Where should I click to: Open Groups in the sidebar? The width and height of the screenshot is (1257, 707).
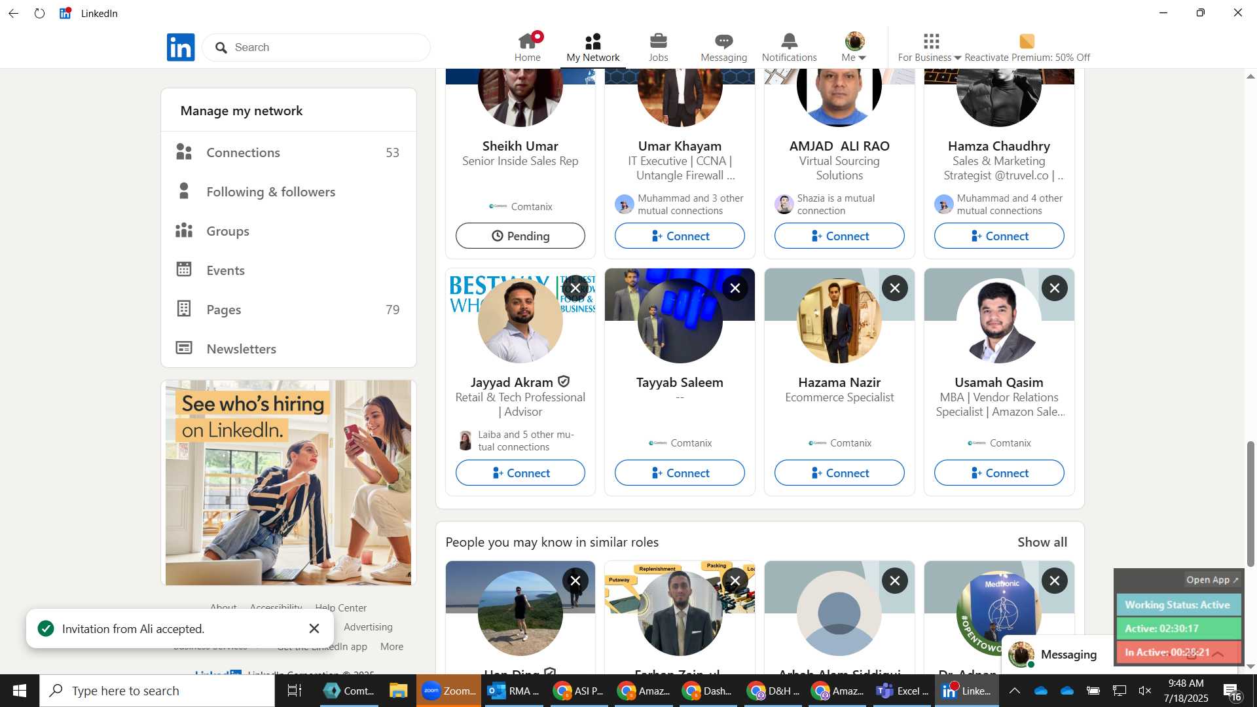[x=288, y=231]
